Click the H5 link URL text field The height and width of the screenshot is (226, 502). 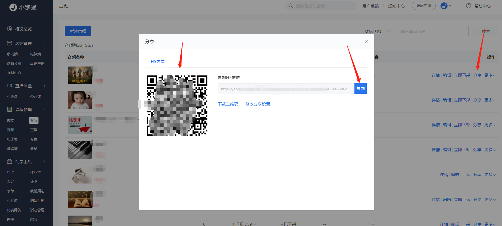click(x=286, y=89)
